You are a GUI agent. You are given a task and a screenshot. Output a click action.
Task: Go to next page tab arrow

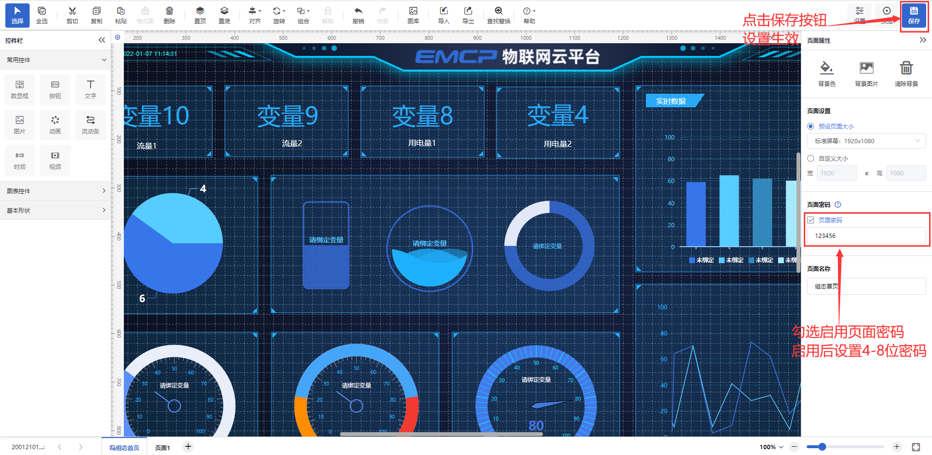click(x=81, y=447)
